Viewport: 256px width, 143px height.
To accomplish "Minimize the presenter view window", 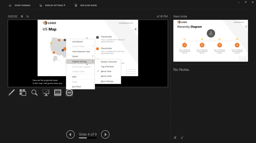I will click(238, 2).
